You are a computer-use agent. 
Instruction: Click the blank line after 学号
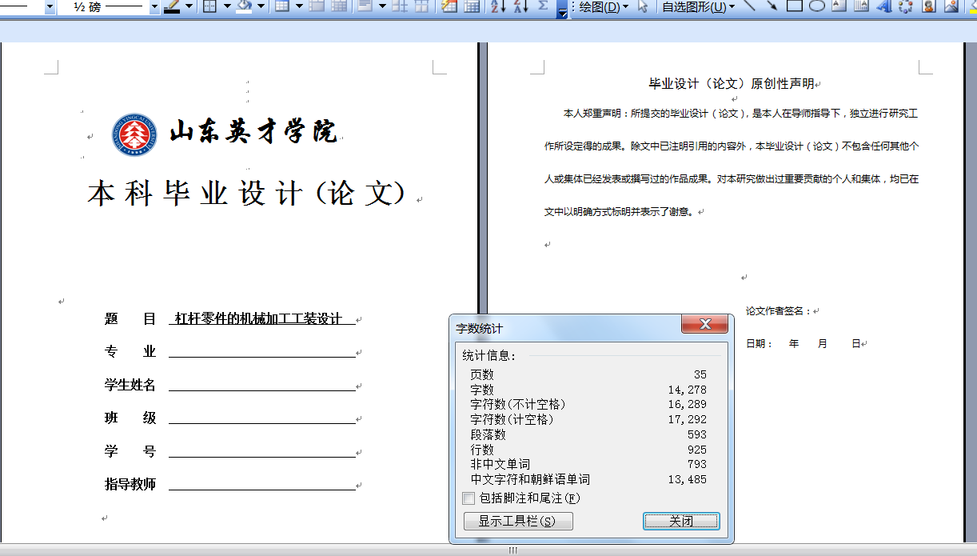pyautogui.click(x=262, y=452)
